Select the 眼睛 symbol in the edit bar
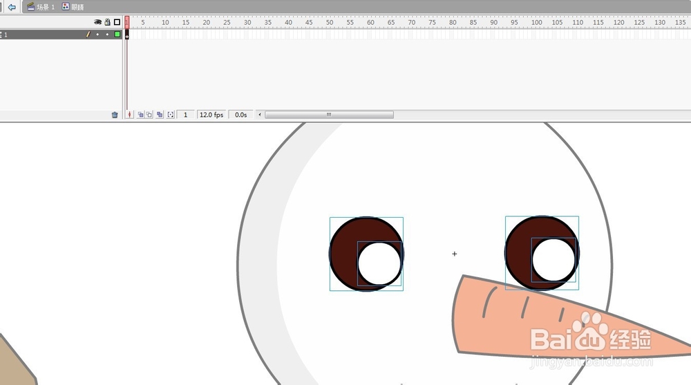The height and width of the screenshot is (385, 691). coord(73,7)
